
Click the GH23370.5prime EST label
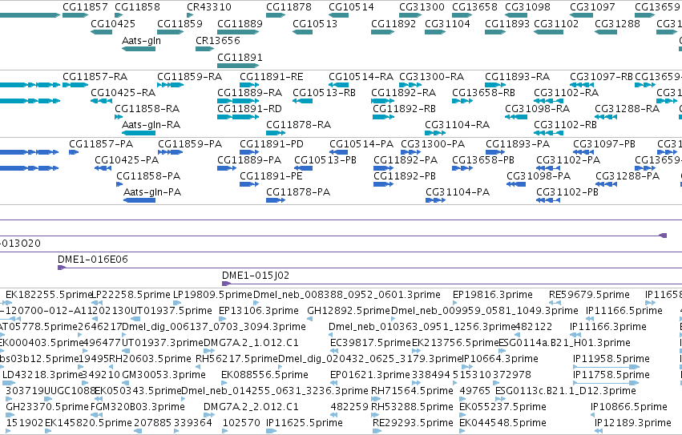pyautogui.click(x=47, y=407)
